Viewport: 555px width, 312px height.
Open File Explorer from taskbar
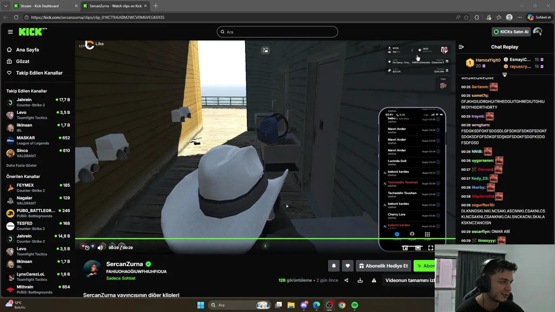291,305
